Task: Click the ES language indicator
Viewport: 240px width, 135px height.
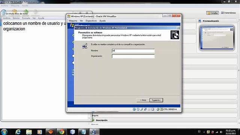Action: (199, 132)
